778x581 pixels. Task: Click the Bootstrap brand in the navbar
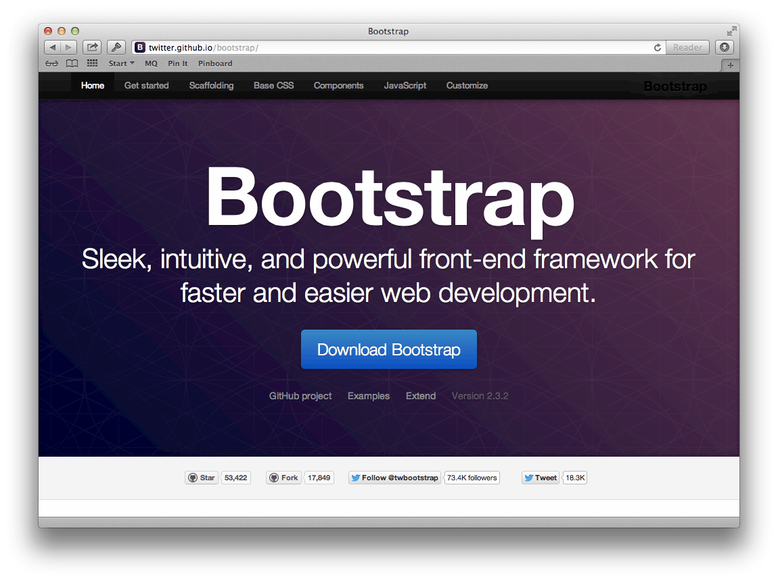674,86
